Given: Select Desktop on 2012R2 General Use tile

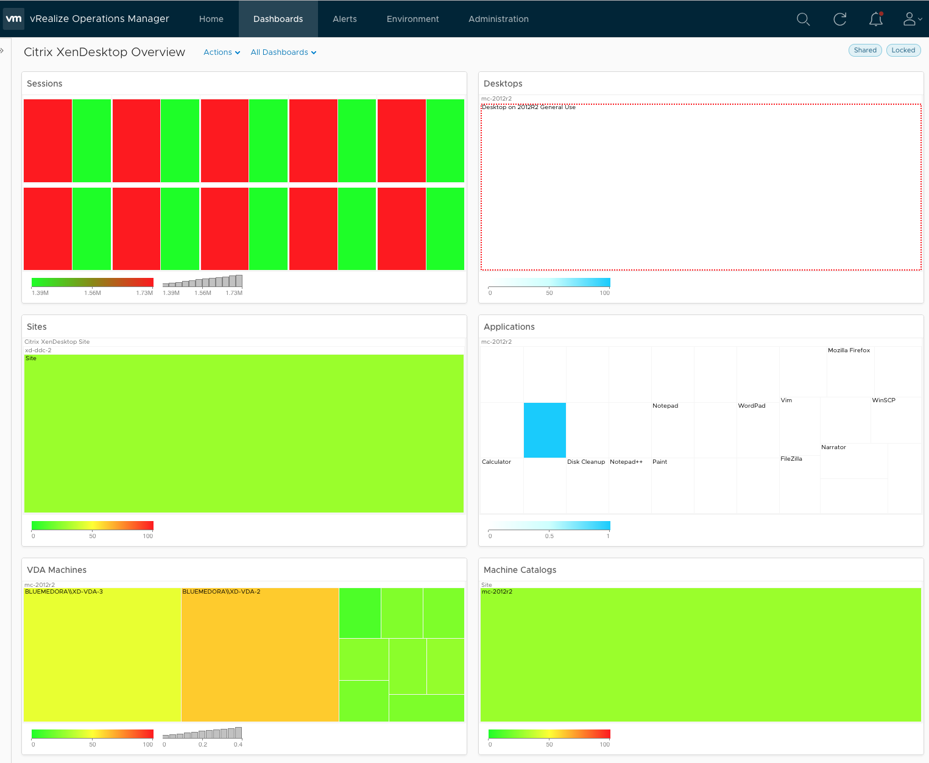Looking at the screenshot, I should 701,187.
